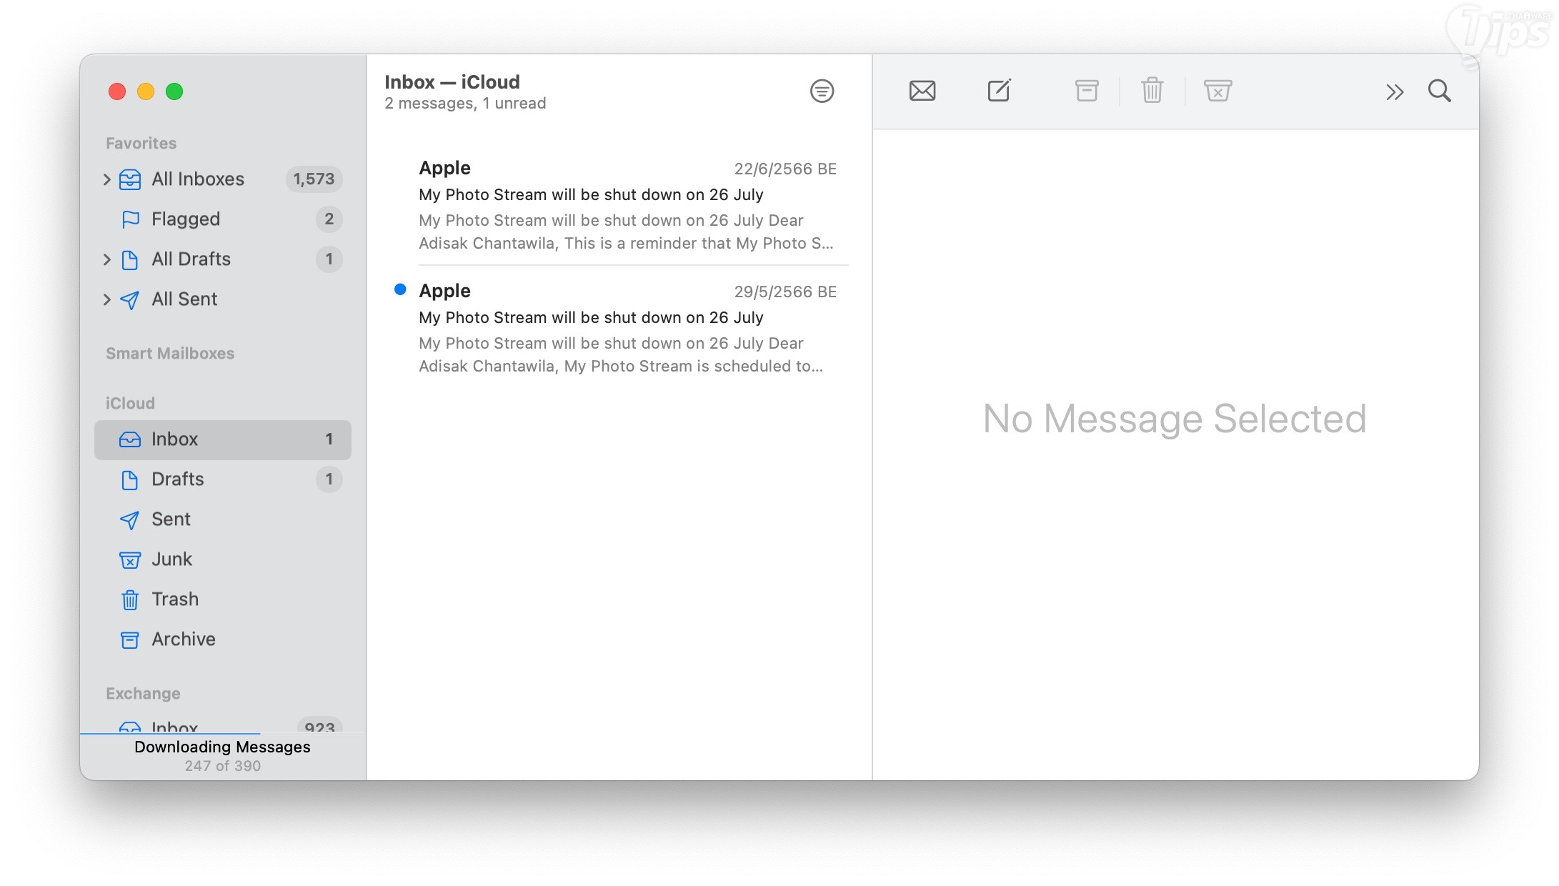Expand All Sent disclosure arrow
The image size is (1559, 886).
(107, 299)
